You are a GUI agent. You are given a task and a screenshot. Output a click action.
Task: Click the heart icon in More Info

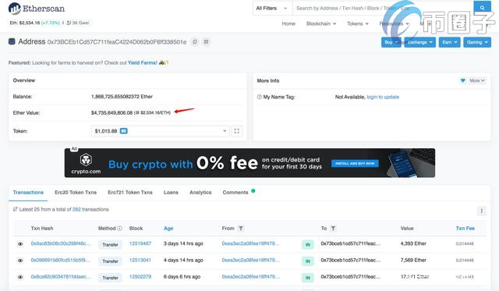click(x=462, y=80)
